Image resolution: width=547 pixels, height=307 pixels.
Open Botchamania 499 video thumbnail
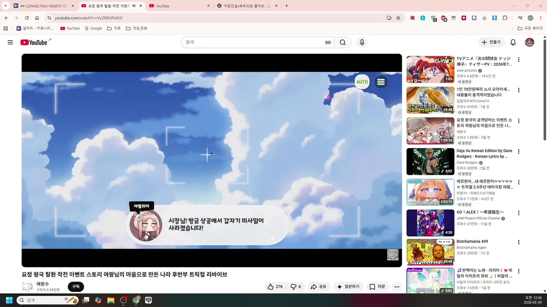pos(430,252)
